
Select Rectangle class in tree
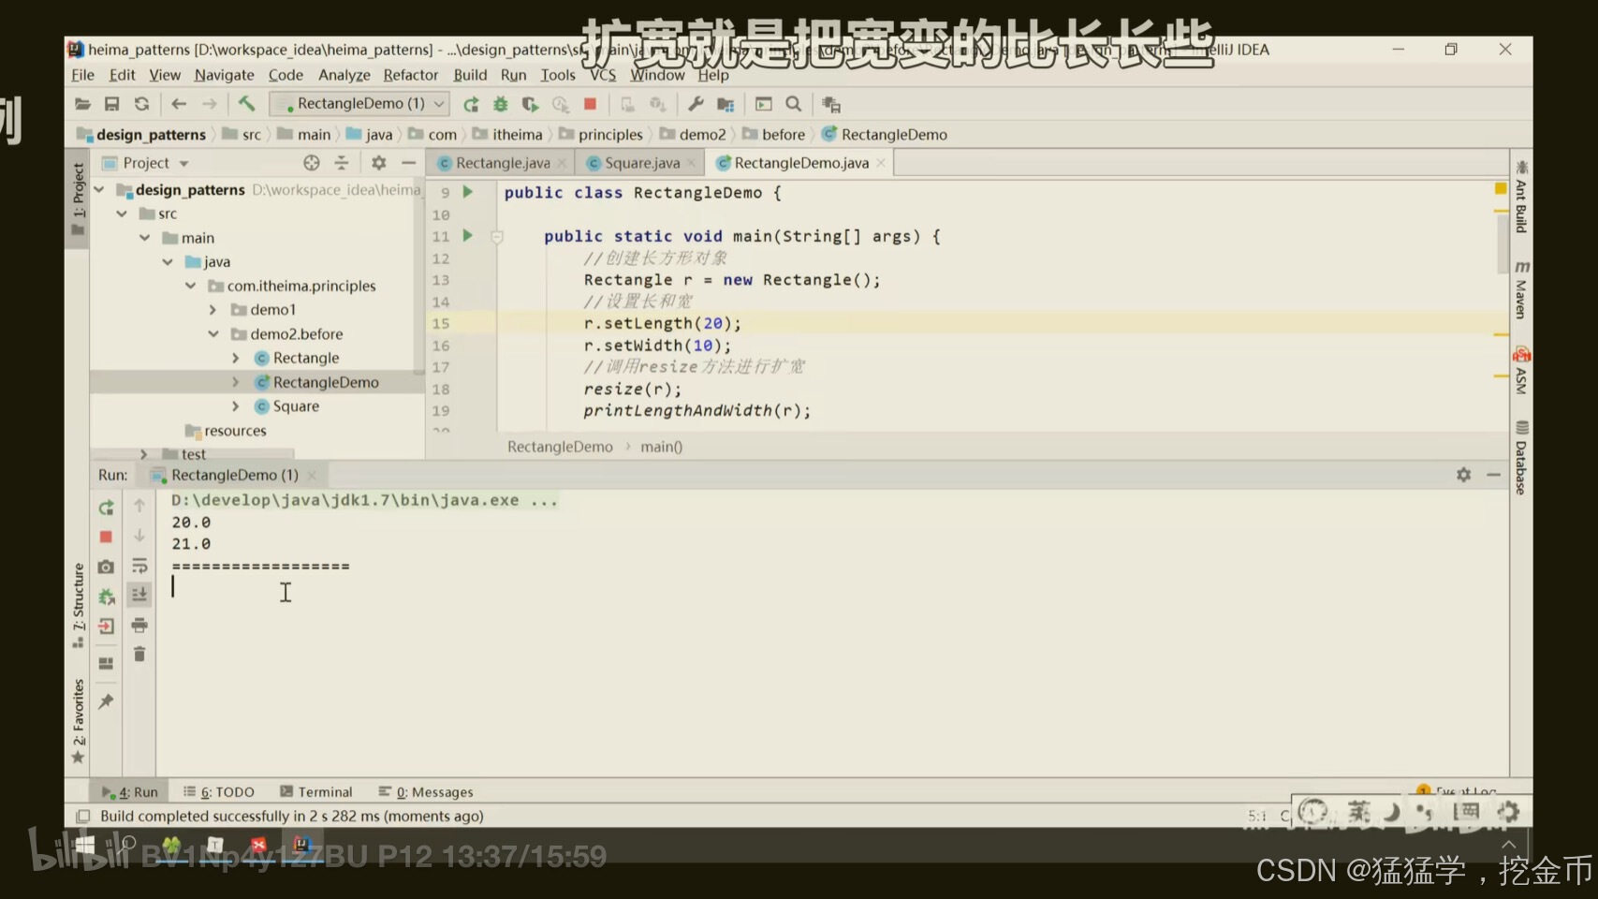coord(306,358)
